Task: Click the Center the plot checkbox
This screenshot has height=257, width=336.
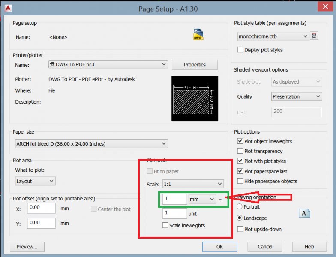Action: [93, 209]
